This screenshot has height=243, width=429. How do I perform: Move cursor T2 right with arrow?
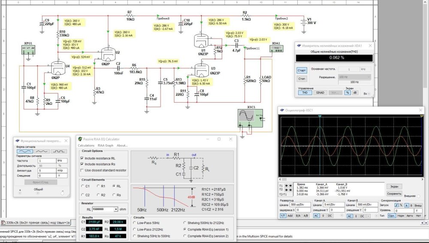[x=291, y=190]
